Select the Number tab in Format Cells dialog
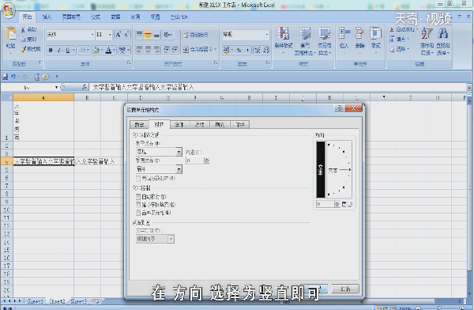474x310 pixels. click(x=139, y=124)
